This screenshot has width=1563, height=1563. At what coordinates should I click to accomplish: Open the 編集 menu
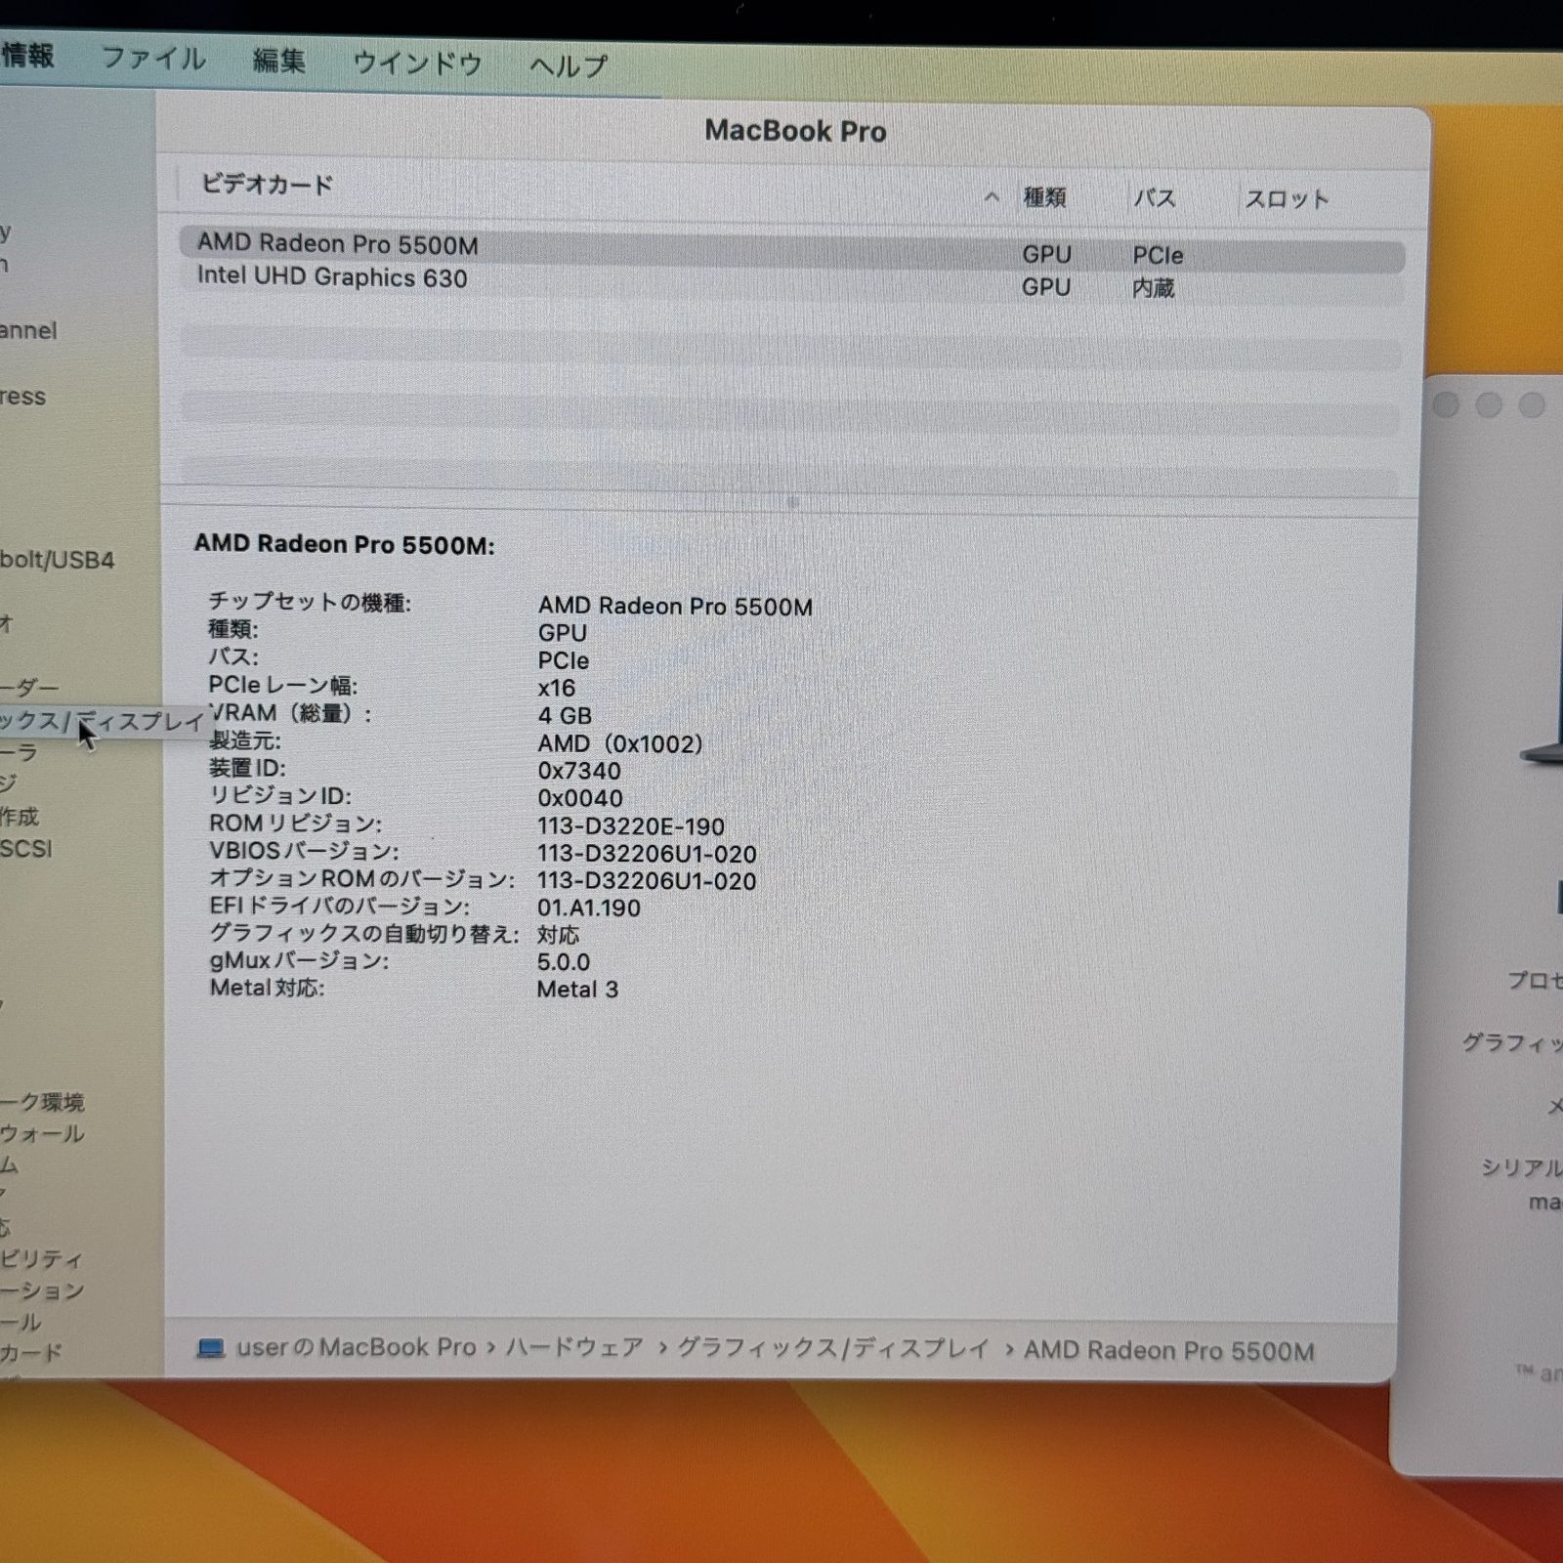pyautogui.click(x=278, y=62)
